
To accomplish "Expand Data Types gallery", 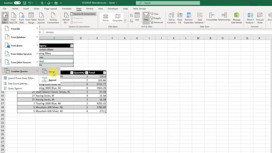I will click(125, 21).
